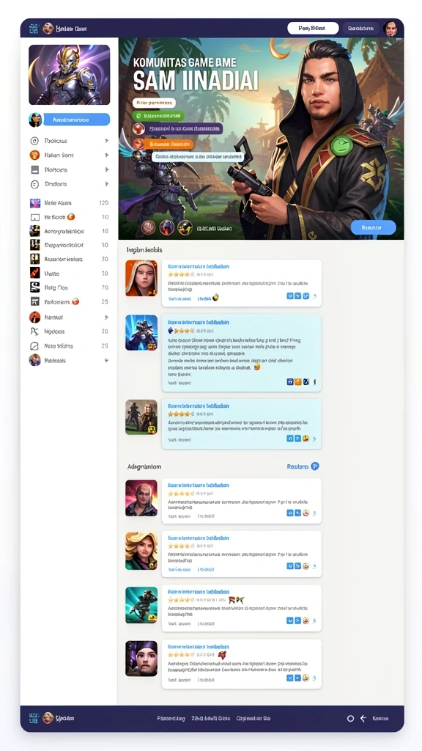This screenshot has height=751, width=422.
Task: Open the sidebar row with count 120
Action: [x=70, y=203]
